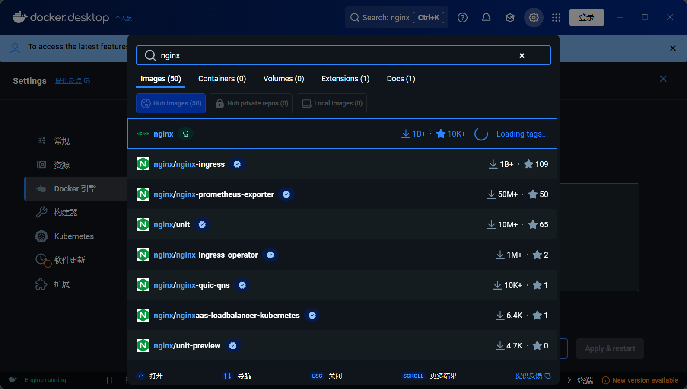Click the Ctrl+K shortcut badge
Viewport: 687px width, 389px height.
click(429, 18)
